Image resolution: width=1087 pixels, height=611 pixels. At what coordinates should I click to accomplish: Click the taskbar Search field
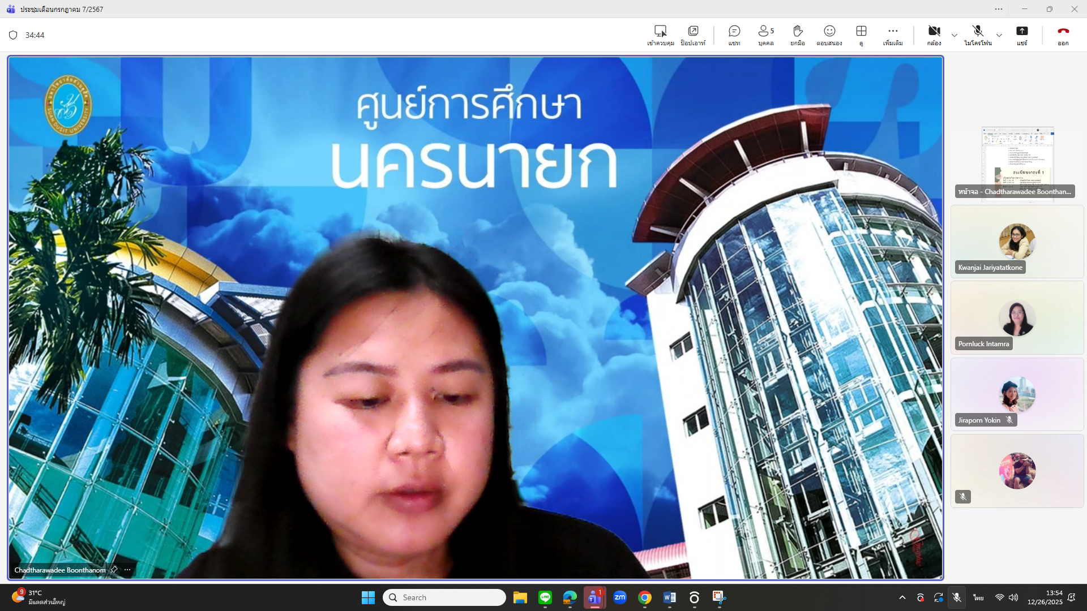[x=444, y=597]
